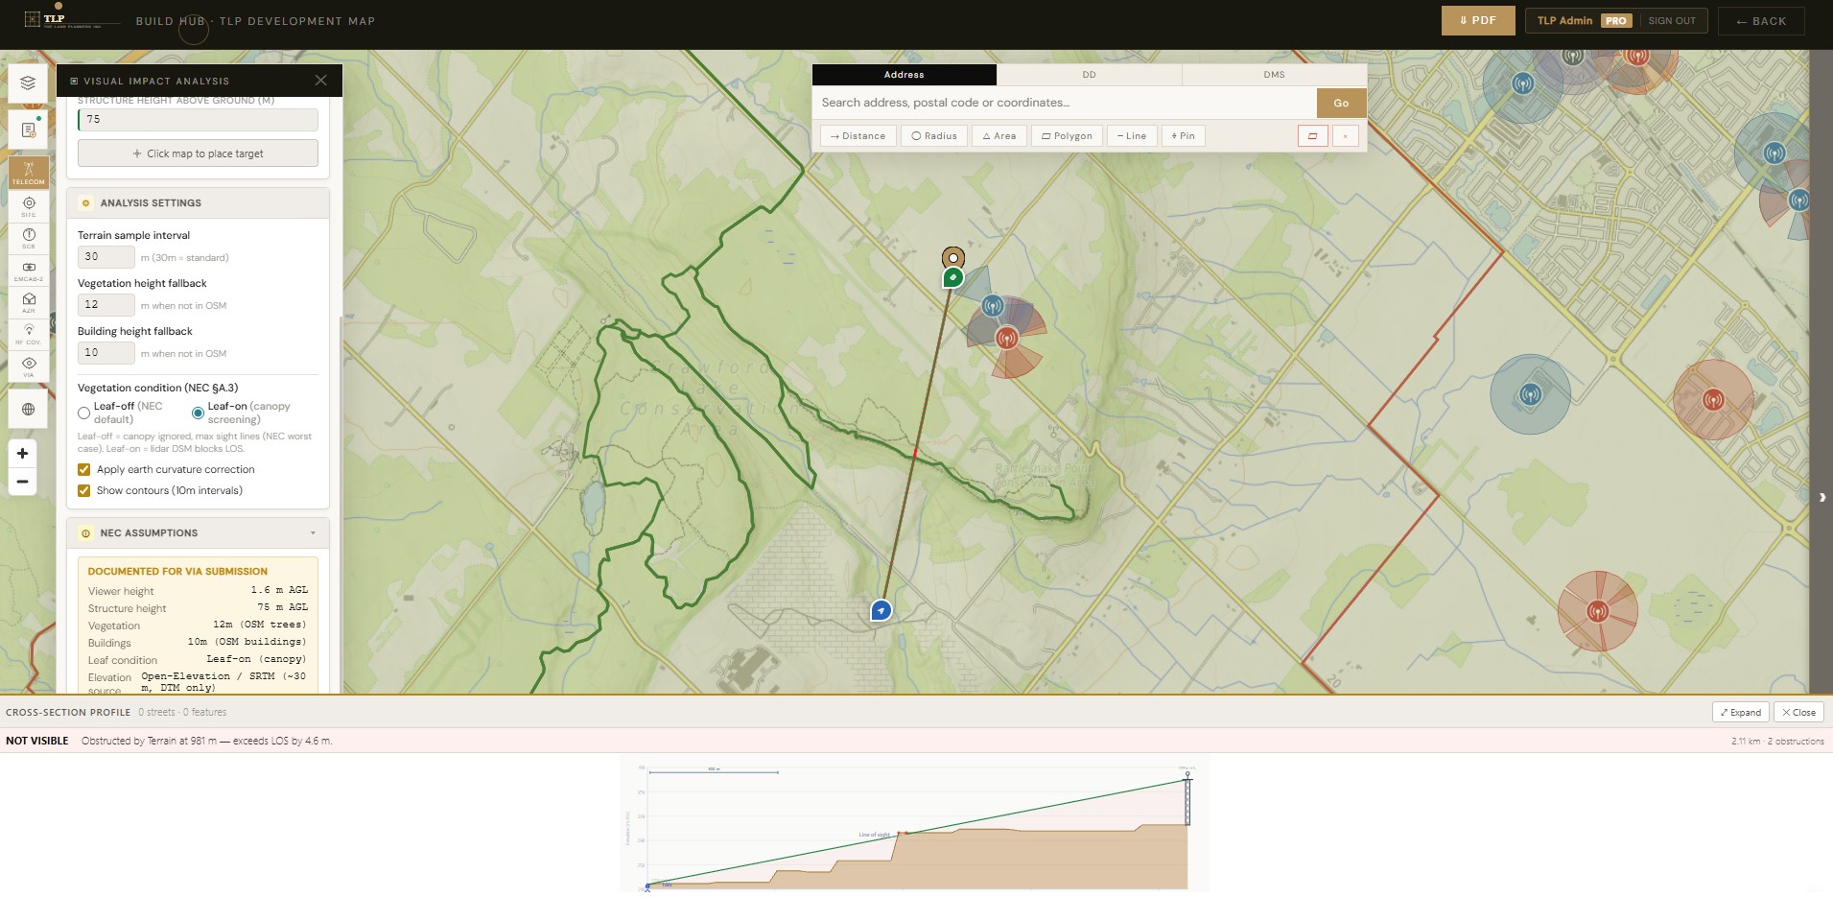Choose the Polygon drawing tool
This screenshot has width=1833, height=897.
(1067, 136)
